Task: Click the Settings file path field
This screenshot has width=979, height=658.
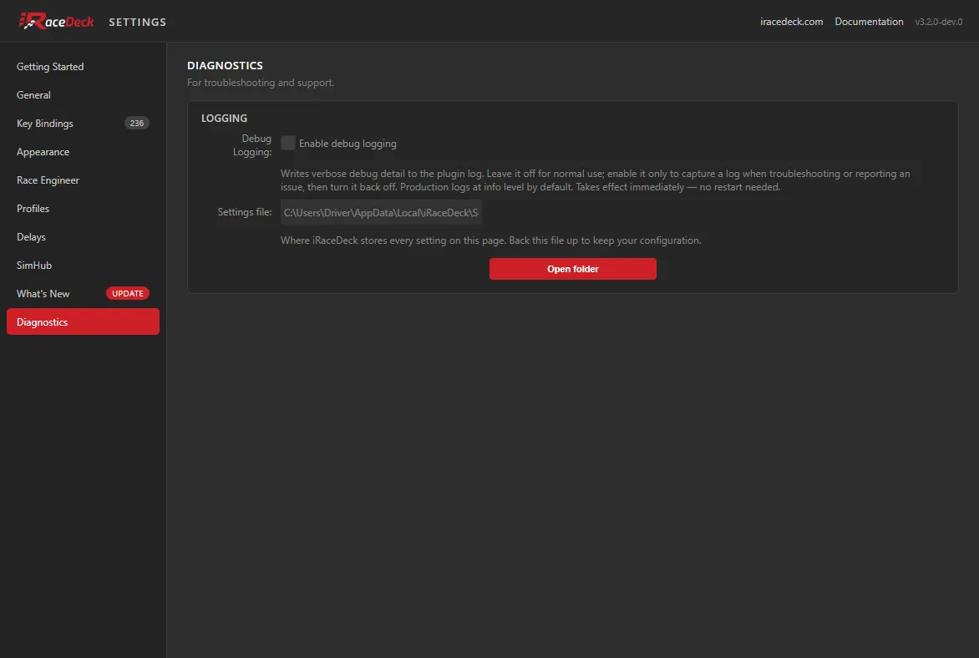Action: pyautogui.click(x=381, y=212)
